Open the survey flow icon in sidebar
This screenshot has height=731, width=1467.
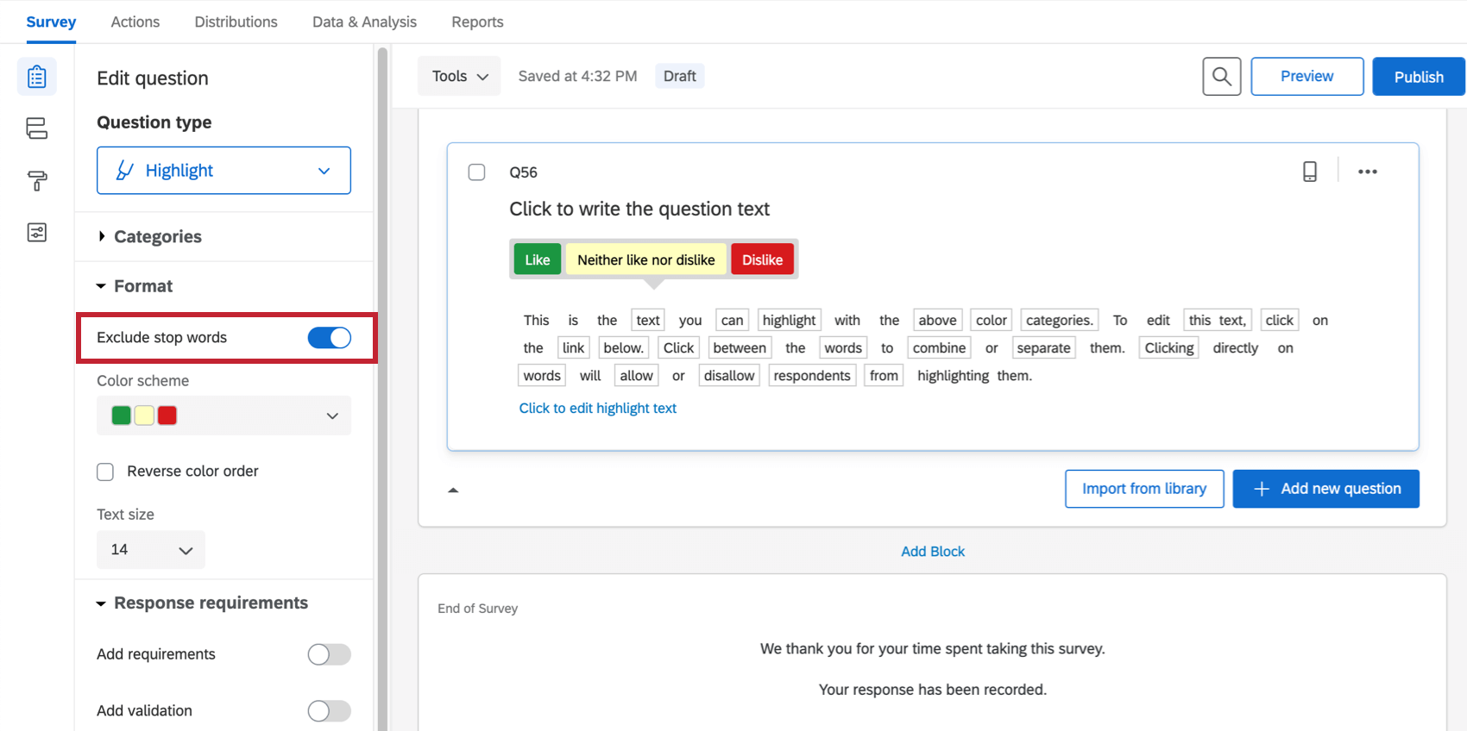coord(36,128)
